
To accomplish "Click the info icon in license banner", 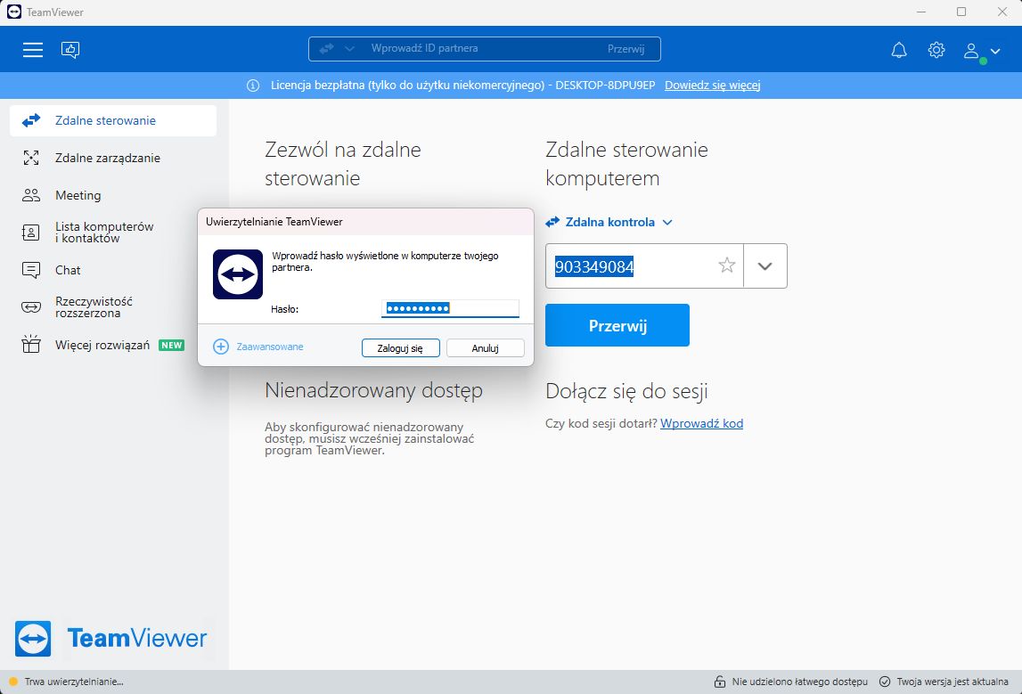I will point(253,86).
